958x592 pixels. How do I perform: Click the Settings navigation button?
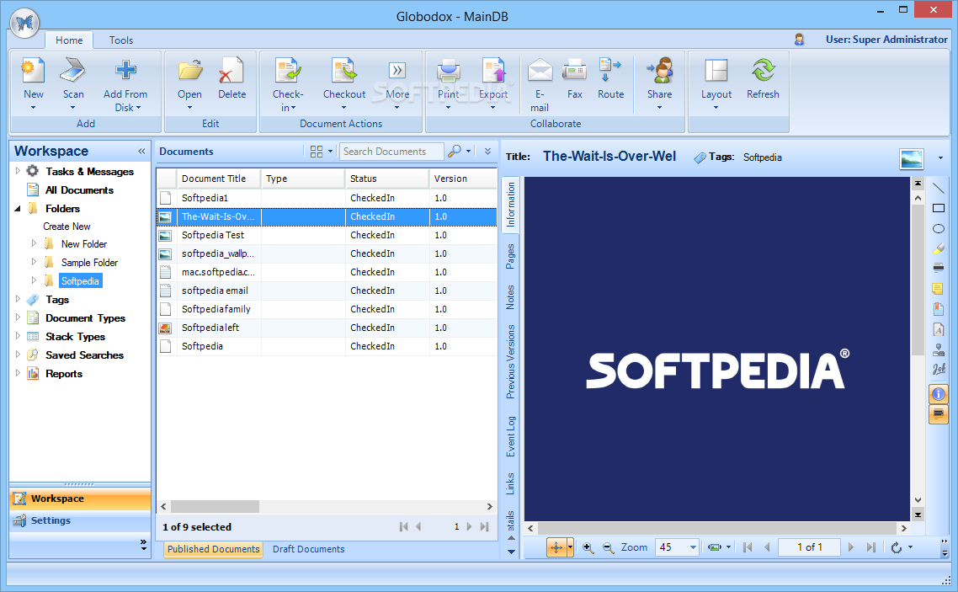click(80, 520)
